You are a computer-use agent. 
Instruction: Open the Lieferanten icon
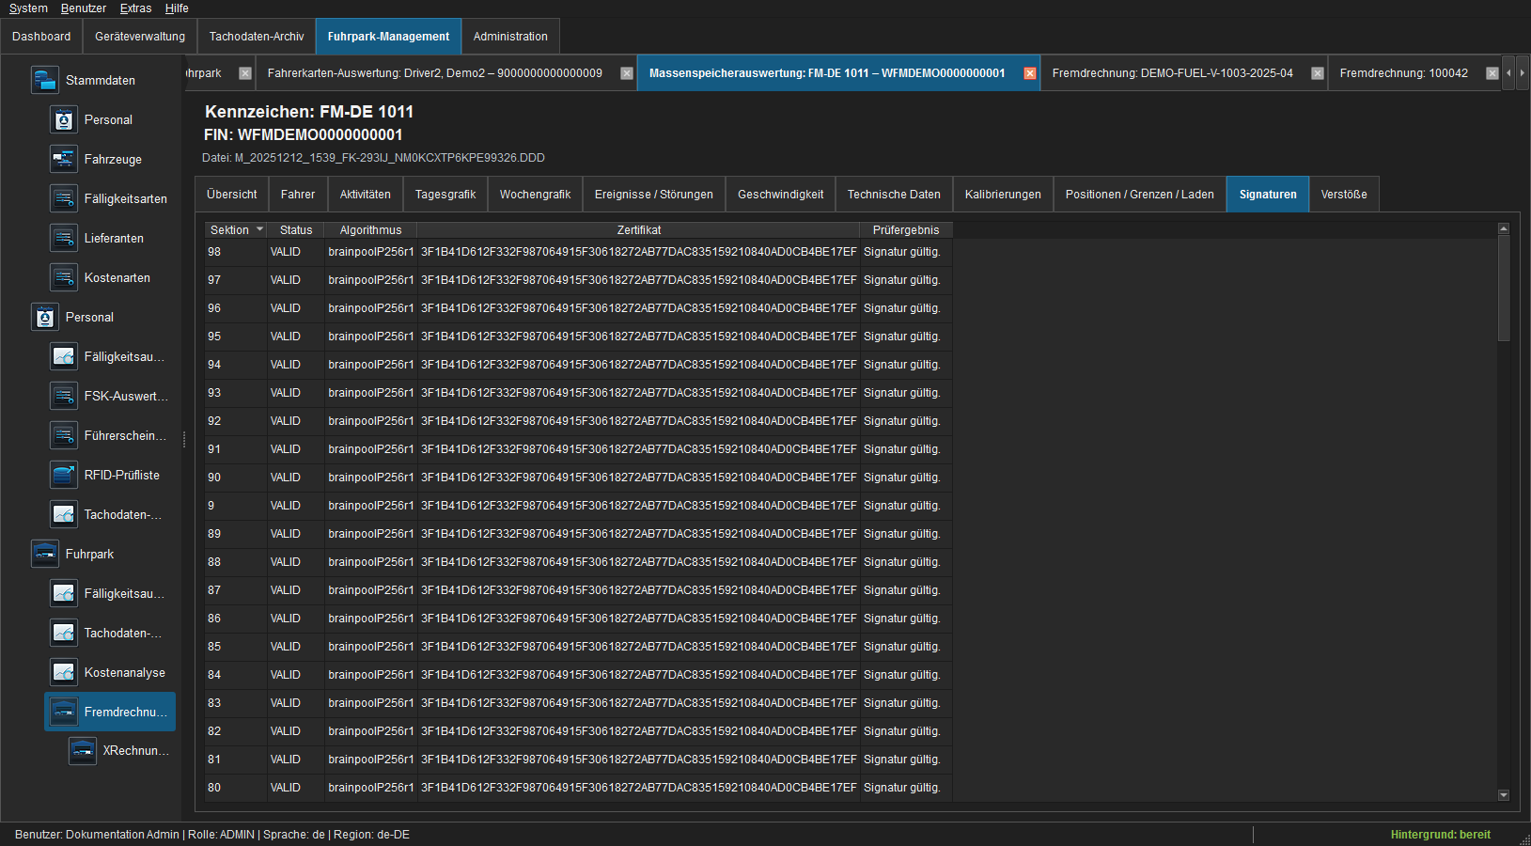point(64,238)
